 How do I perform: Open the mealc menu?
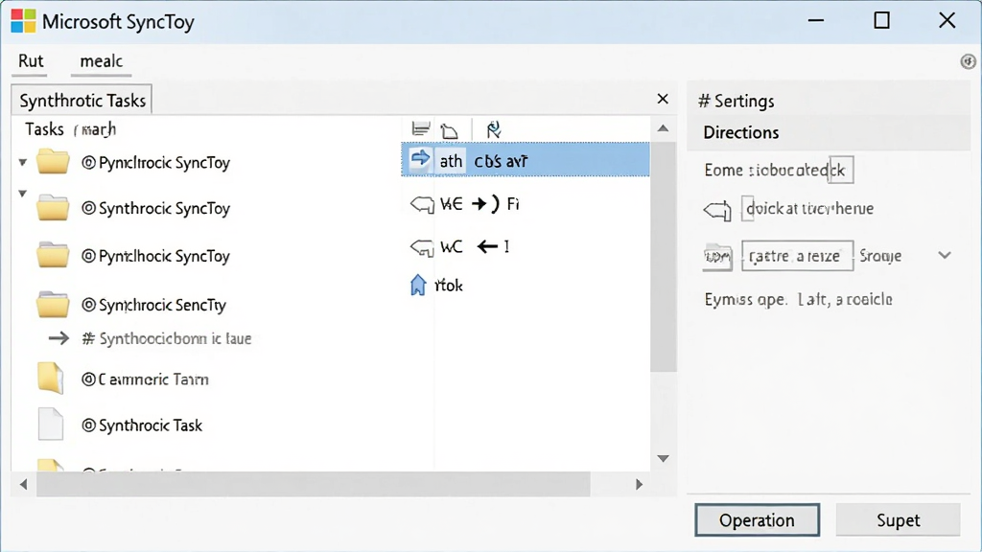click(101, 61)
